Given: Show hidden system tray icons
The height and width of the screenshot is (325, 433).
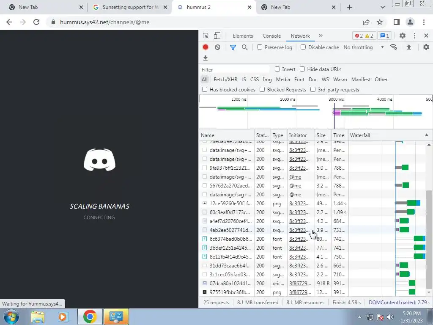Looking at the screenshot, I should (359, 317).
